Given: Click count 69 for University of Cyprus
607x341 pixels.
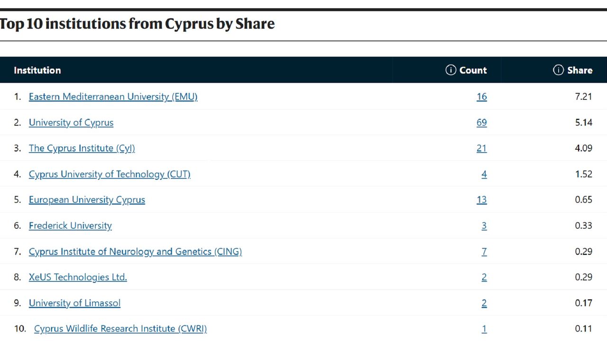Looking at the screenshot, I should coord(482,122).
